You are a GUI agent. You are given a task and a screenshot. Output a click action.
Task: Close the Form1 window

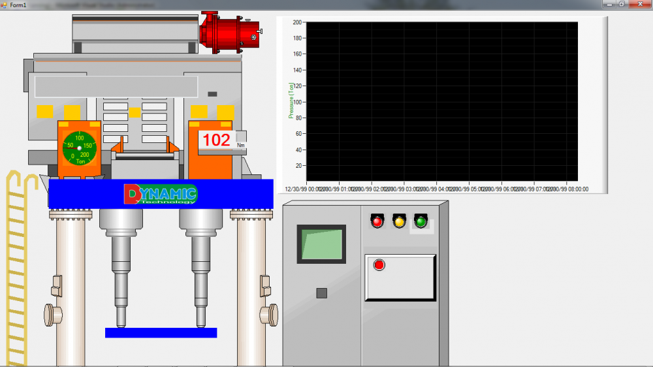coord(640,4)
